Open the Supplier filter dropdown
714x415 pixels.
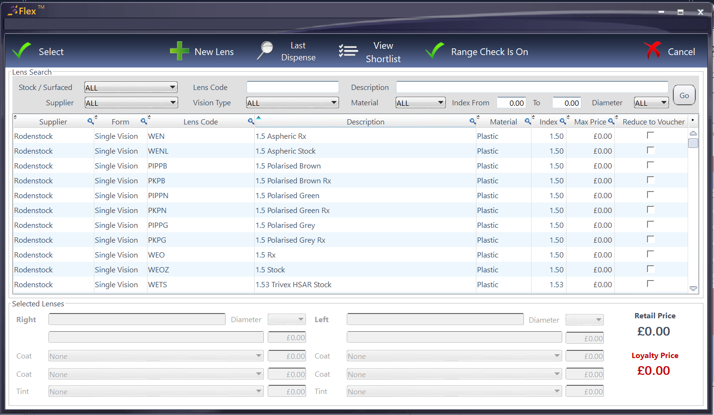[x=131, y=102]
